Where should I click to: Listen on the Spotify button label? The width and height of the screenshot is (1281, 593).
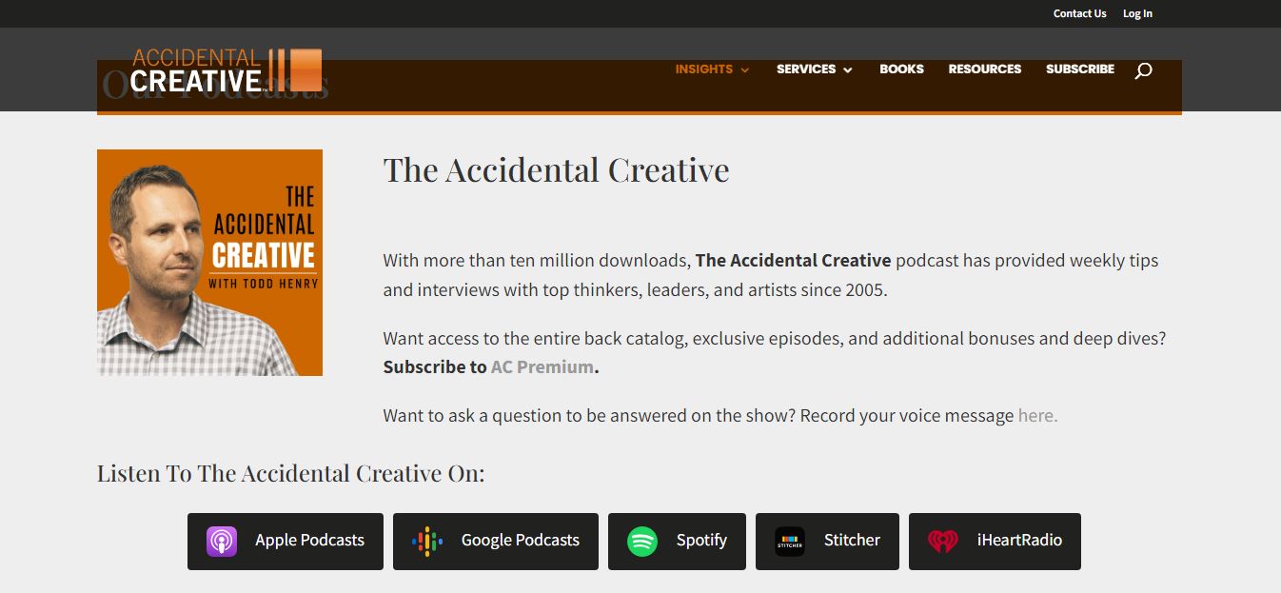701,540
